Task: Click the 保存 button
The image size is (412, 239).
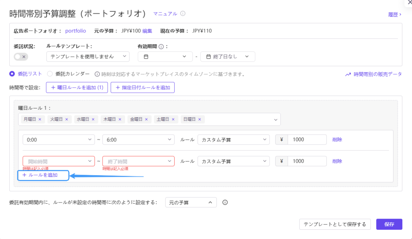Action: (389, 224)
